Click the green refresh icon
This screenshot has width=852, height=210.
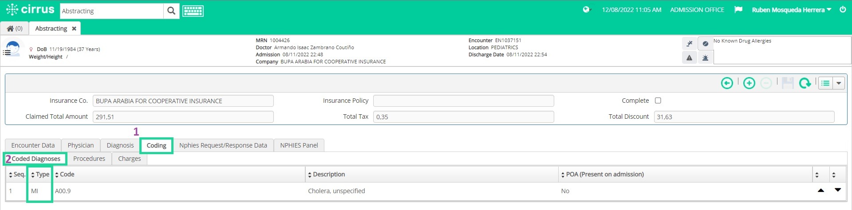pos(805,83)
